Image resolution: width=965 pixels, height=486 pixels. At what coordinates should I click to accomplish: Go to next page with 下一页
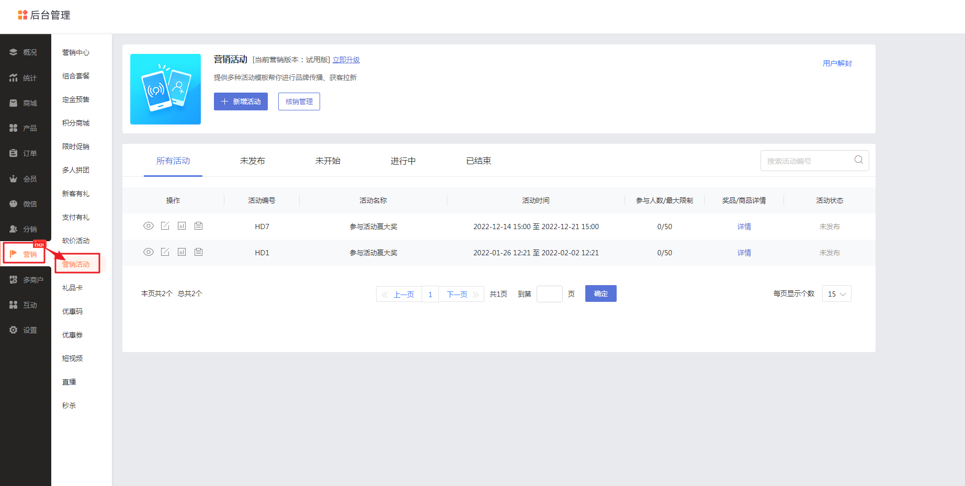point(462,295)
